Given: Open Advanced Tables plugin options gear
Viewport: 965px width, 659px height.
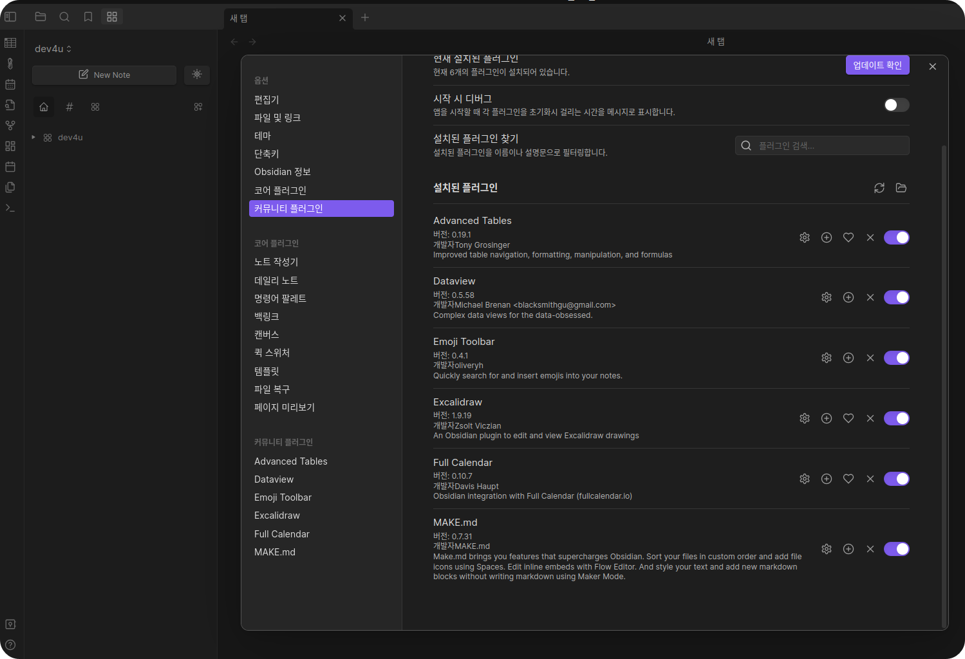Looking at the screenshot, I should pyautogui.click(x=805, y=237).
